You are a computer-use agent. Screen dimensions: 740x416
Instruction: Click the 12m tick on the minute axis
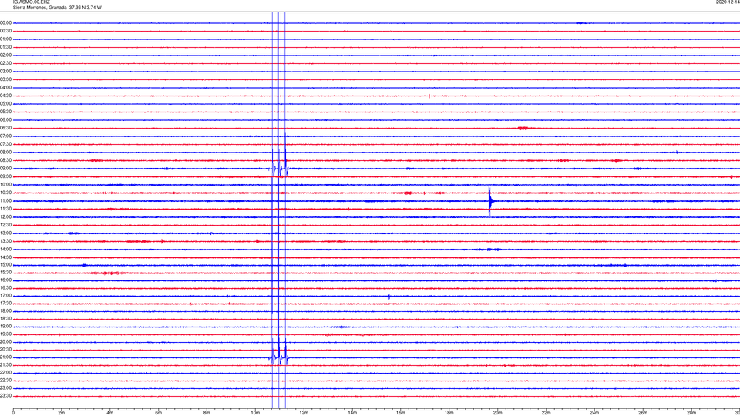pyautogui.click(x=304, y=413)
